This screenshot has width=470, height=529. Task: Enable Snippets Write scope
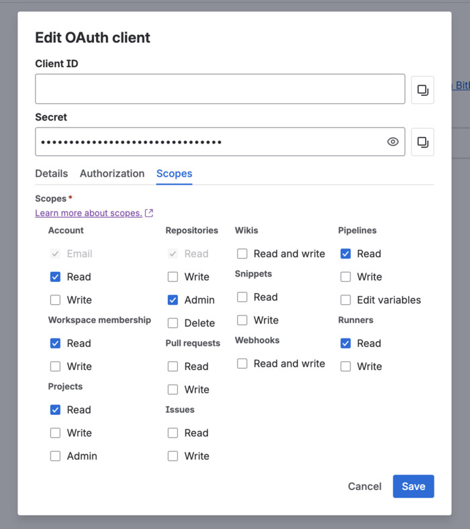click(x=242, y=320)
